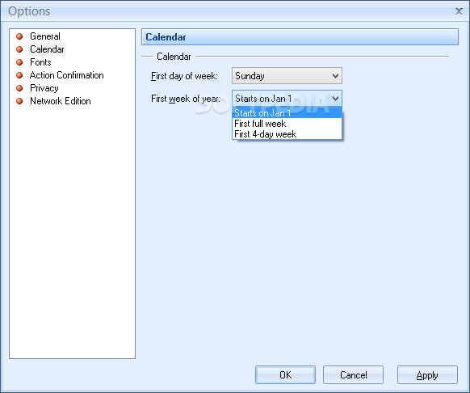Click the Sunday dropdown arrow
This screenshot has width=470, height=393.
[x=335, y=76]
